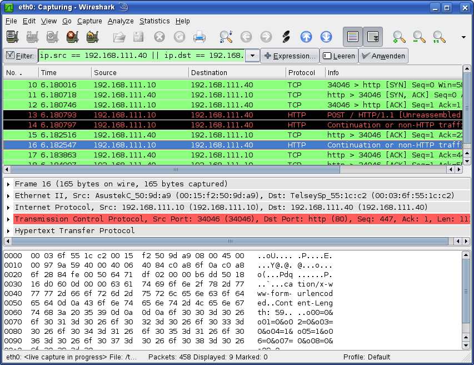This screenshot has height=365, width=474.
Task: Click the Filter: button
Action: (x=20, y=56)
